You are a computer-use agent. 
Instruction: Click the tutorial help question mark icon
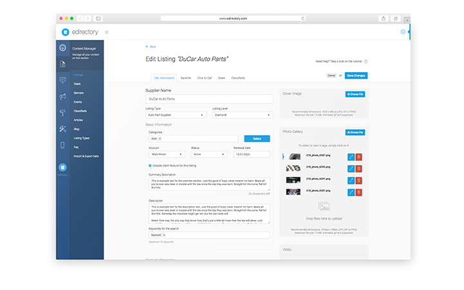(x=366, y=62)
